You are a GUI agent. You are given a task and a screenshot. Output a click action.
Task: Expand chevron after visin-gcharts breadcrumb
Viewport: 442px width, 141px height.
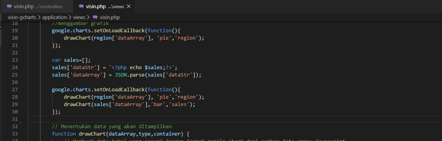[x=39, y=17]
